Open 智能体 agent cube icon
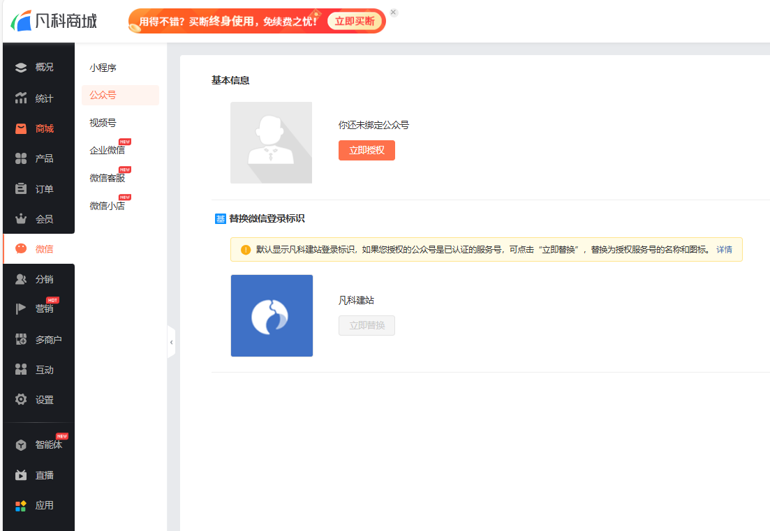Viewport: 770px width, 531px height. click(x=21, y=445)
